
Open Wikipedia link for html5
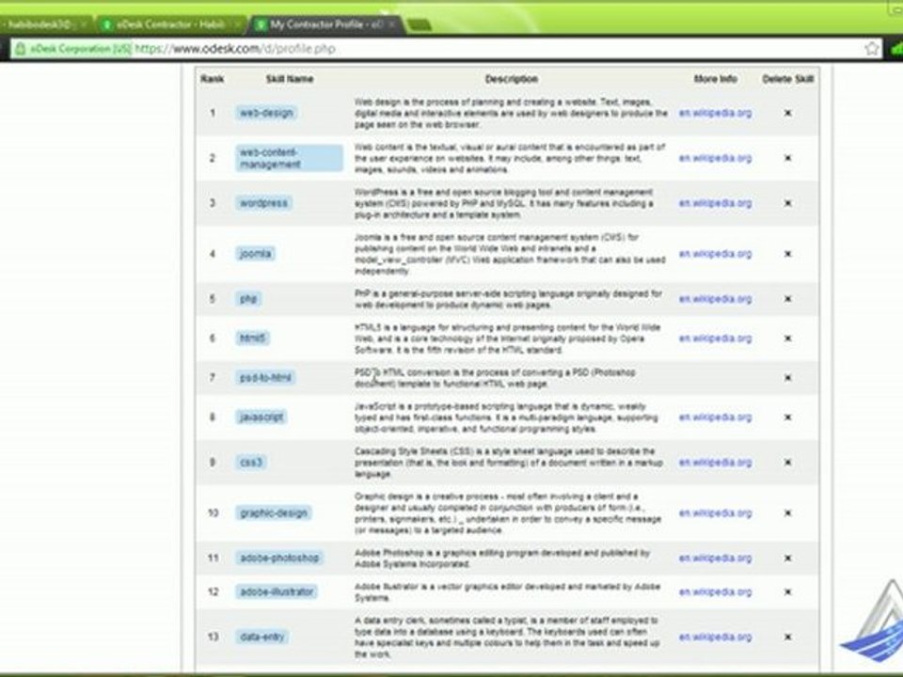[715, 338]
